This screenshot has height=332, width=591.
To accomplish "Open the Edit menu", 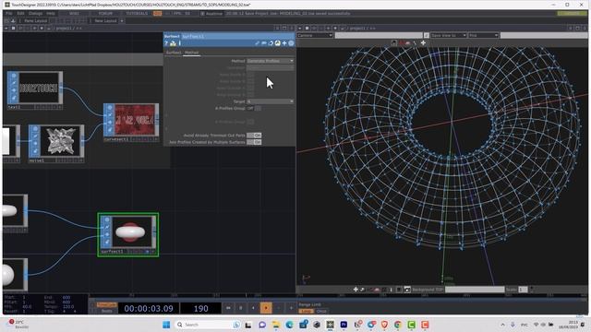I will 20,13.
